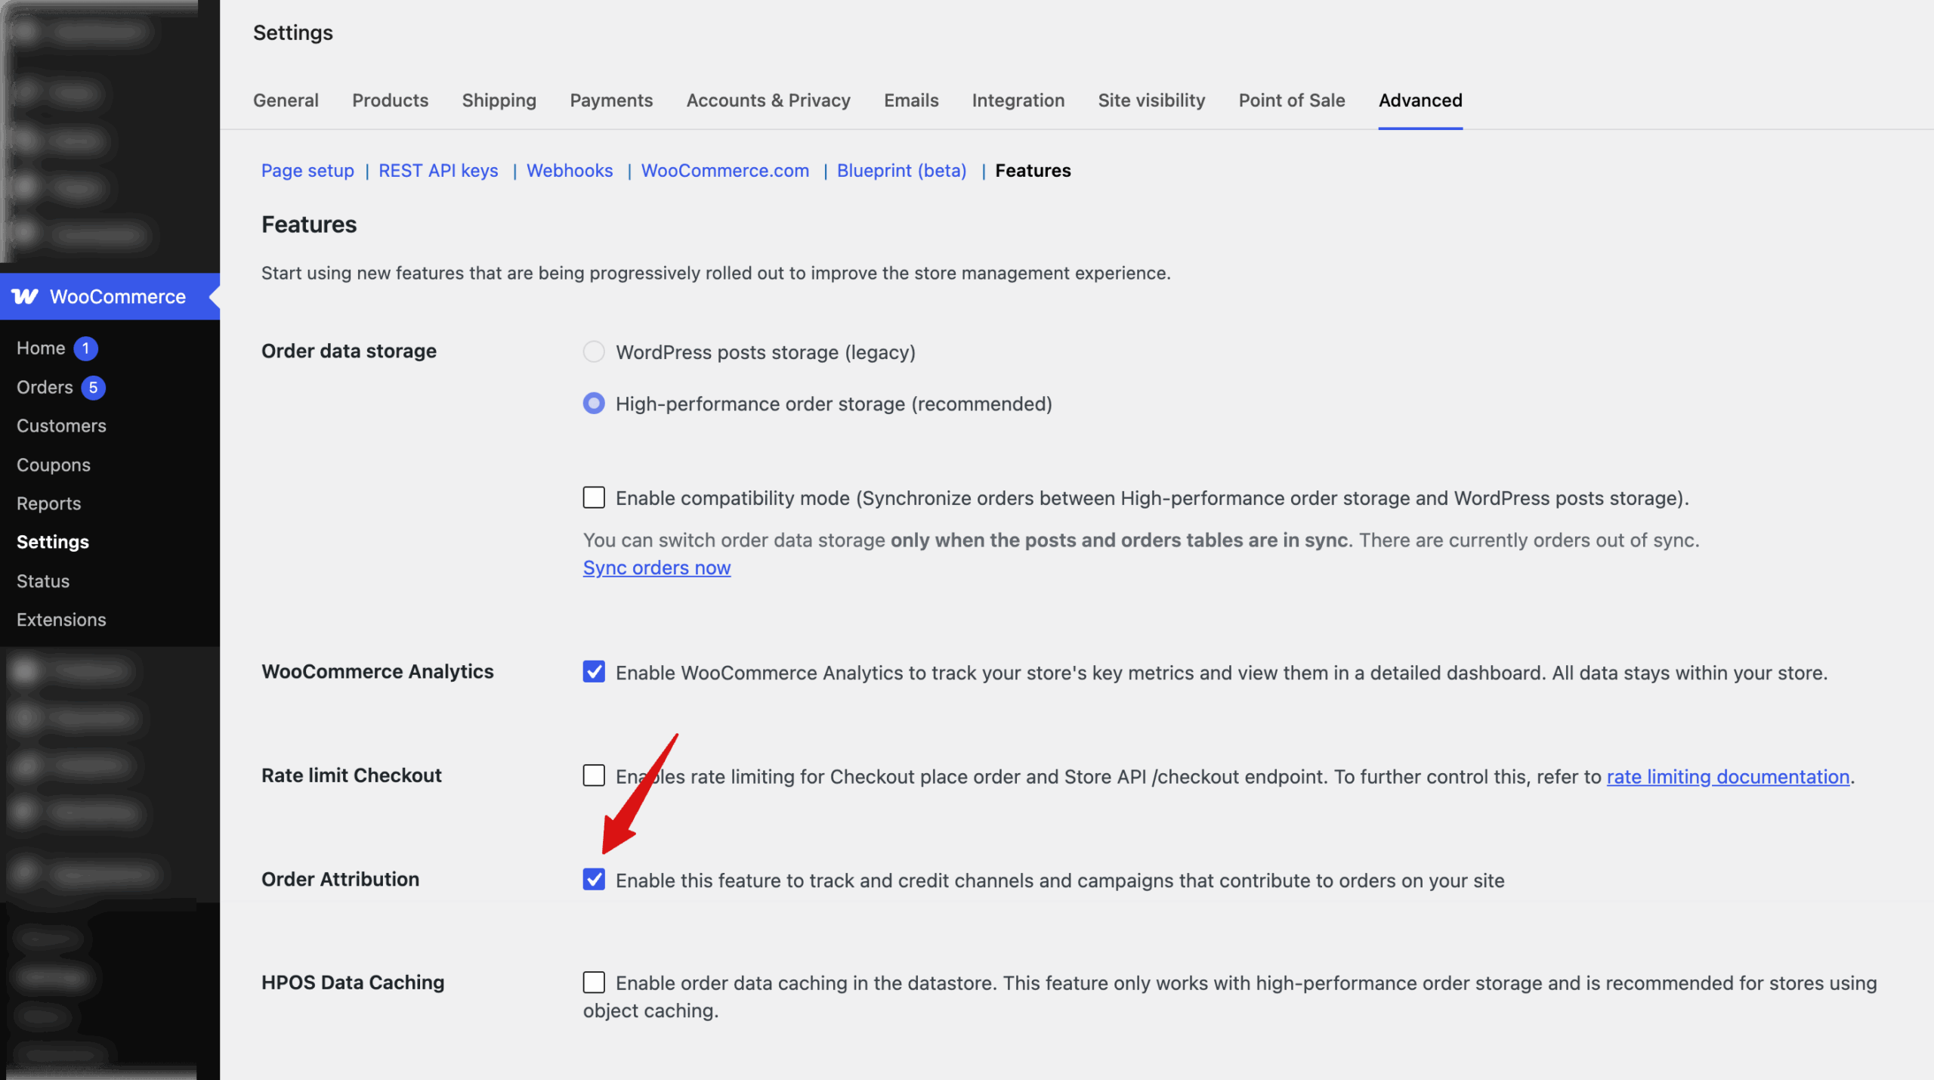
Task: Uncheck the Order Attribution checkbox
Action: coord(594,879)
